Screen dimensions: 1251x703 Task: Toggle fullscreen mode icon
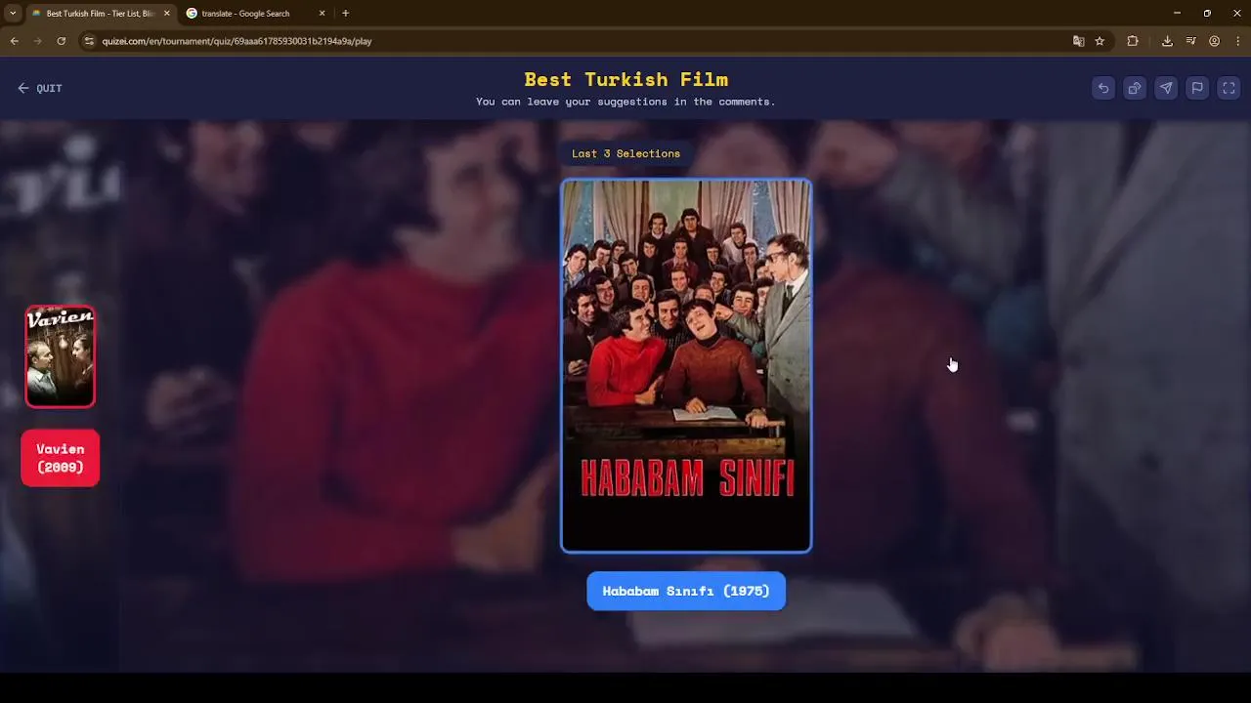coord(1229,88)
